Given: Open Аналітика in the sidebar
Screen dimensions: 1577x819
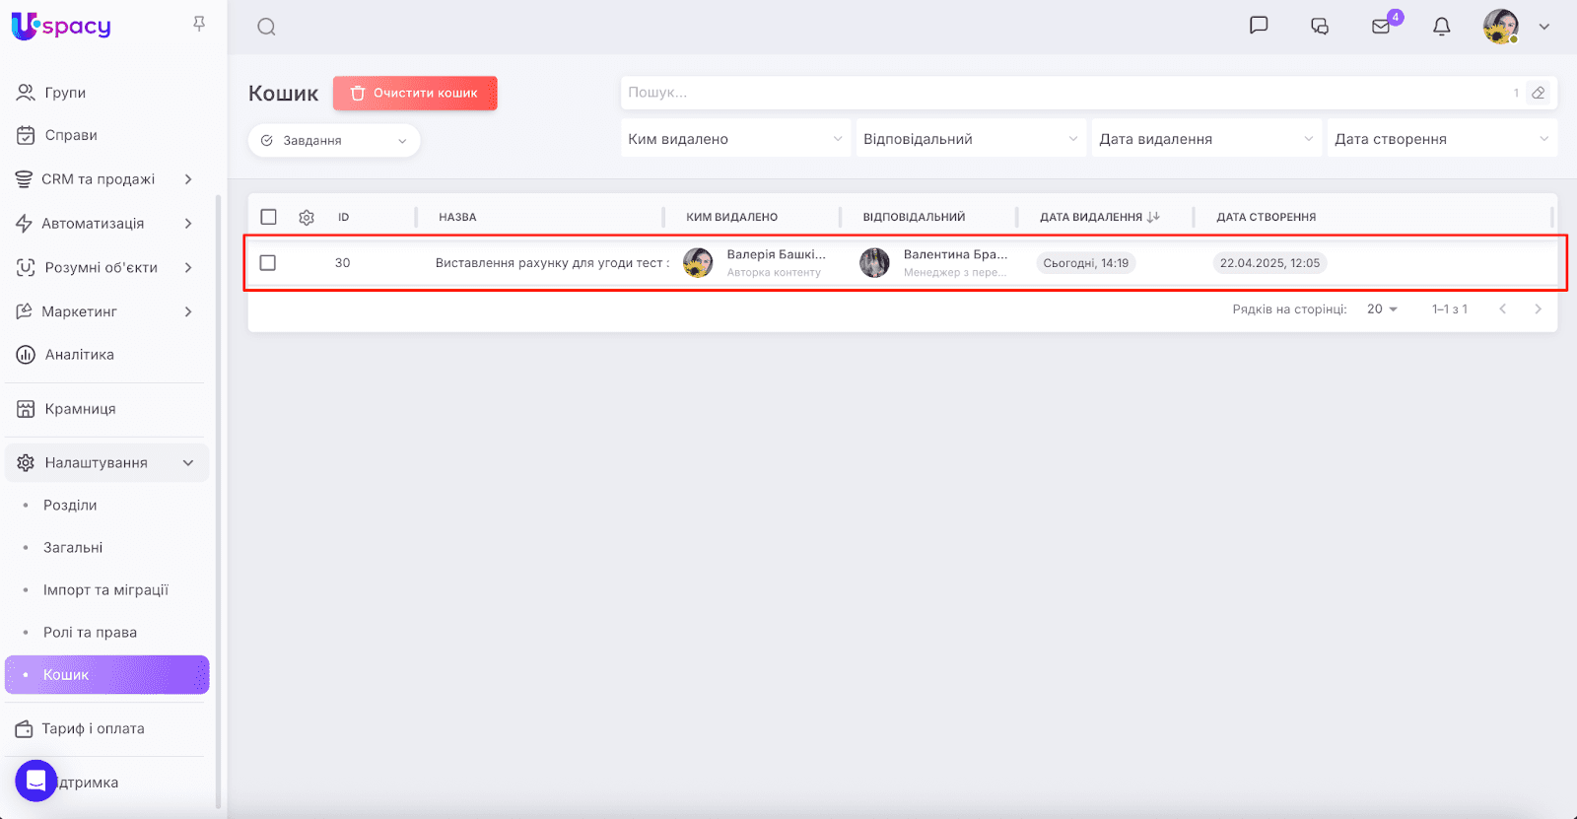Looking at the screenshot, I should pos(79,355).
